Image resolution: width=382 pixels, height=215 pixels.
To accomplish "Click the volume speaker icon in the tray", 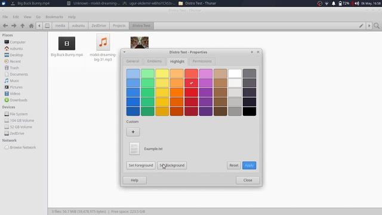I will tap(357, 4).
